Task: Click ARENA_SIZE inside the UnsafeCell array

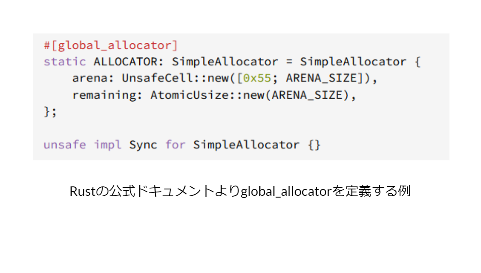Action: (321, 78)
